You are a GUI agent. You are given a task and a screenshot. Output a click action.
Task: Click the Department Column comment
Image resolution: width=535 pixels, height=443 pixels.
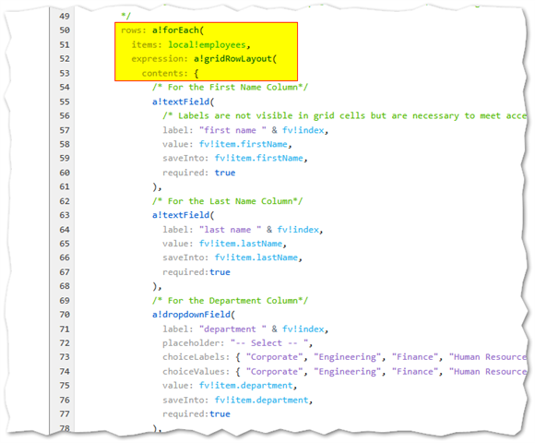[230, 300]
